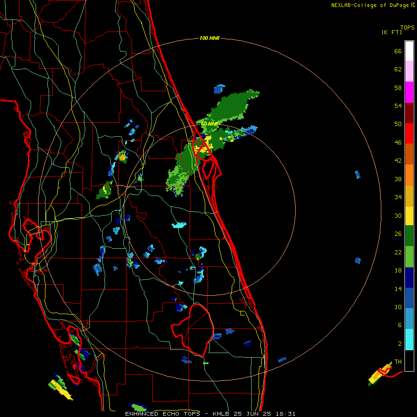Click the 'ENHANCED ECHO TOPS - KMLB' caption

176,414
